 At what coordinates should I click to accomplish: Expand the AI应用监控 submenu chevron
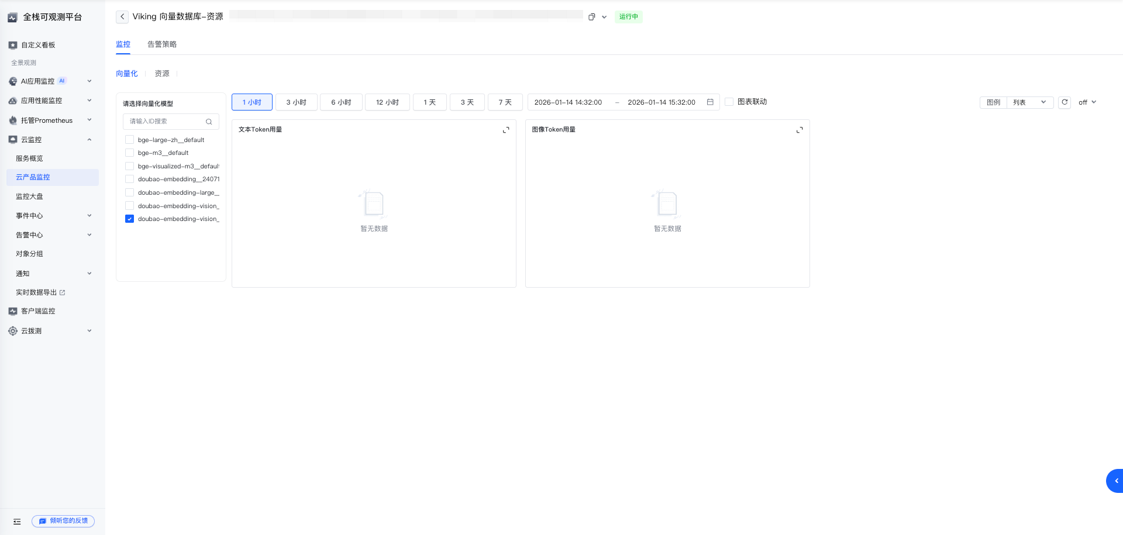pos(89,81)
